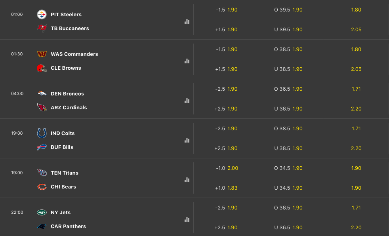
Task: Open stats icon for Colts vs Bills
Action: 187,140
